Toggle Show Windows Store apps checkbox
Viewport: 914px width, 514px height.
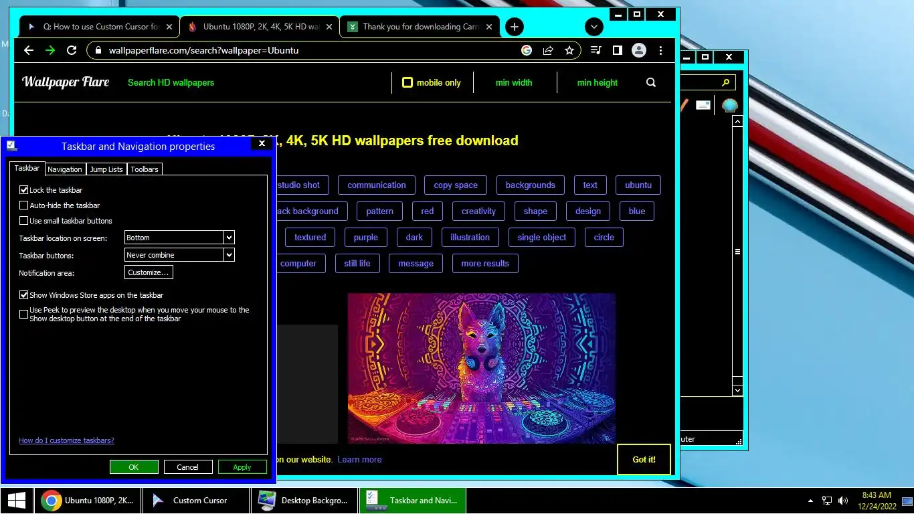tap(24, 295)
